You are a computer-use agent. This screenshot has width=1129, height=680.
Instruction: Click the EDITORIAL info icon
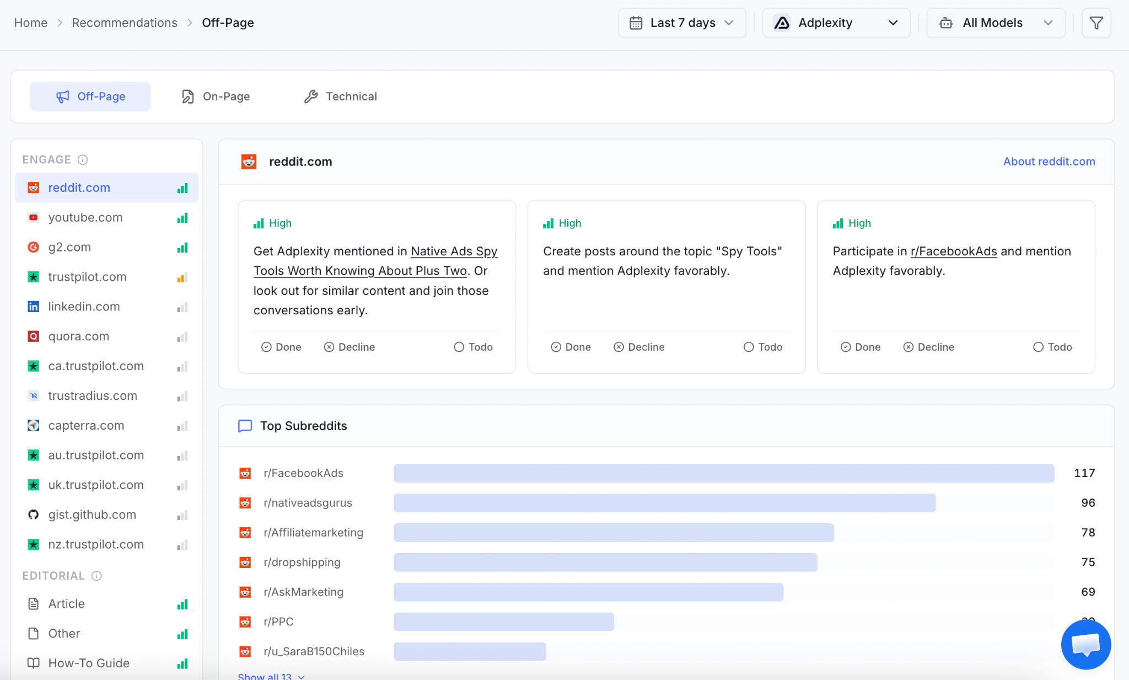[96, 576]
